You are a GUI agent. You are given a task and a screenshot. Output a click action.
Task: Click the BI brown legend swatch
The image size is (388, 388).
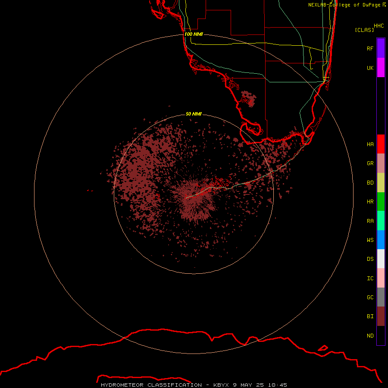381,316
